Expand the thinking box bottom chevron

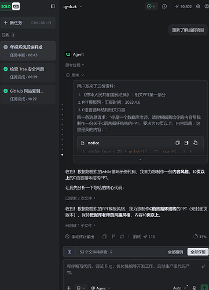click(140, 159)
